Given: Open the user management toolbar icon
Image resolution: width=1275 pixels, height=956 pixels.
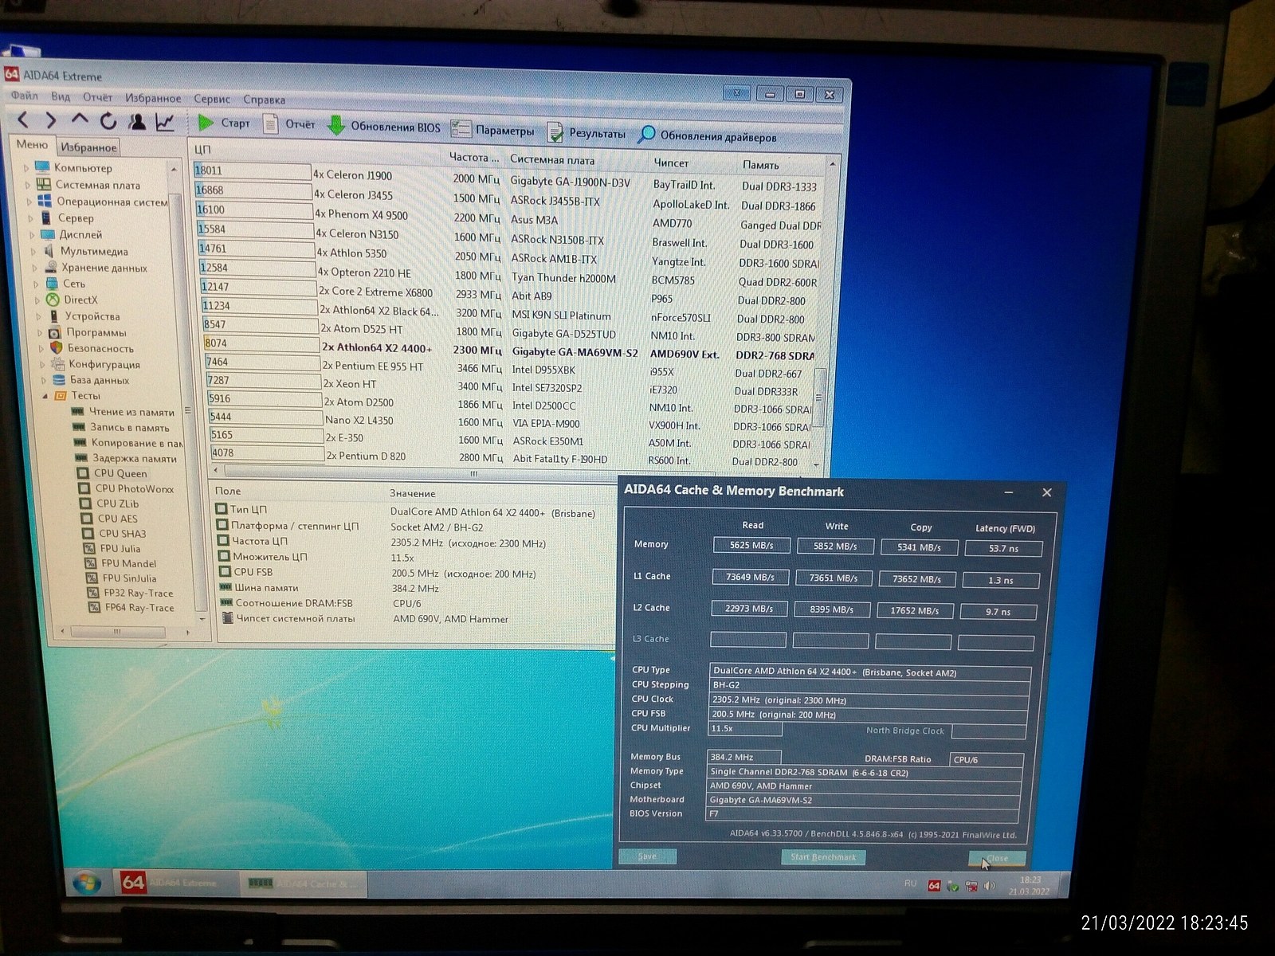Looking at the screenshot, I should [137, 122].
